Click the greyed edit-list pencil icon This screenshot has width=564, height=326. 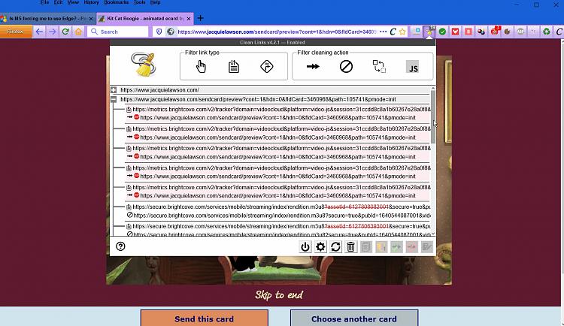pyautogui.click(x=427, y=247)
